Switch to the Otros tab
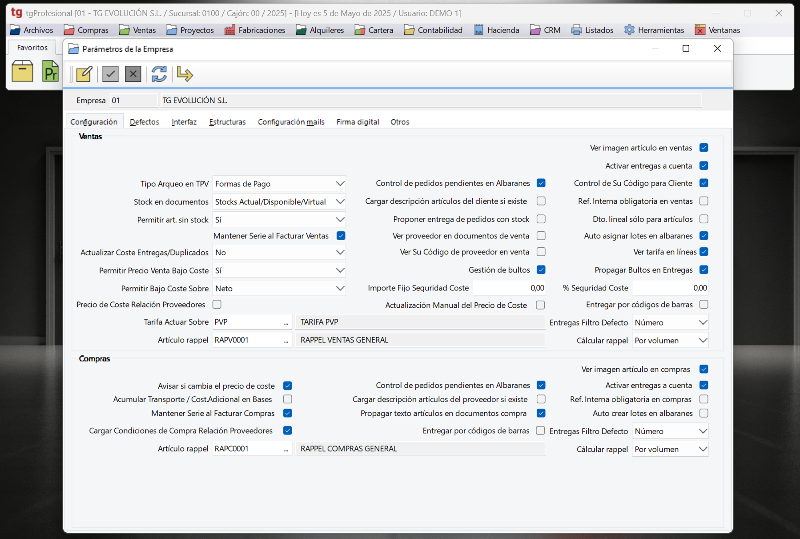 400,122
